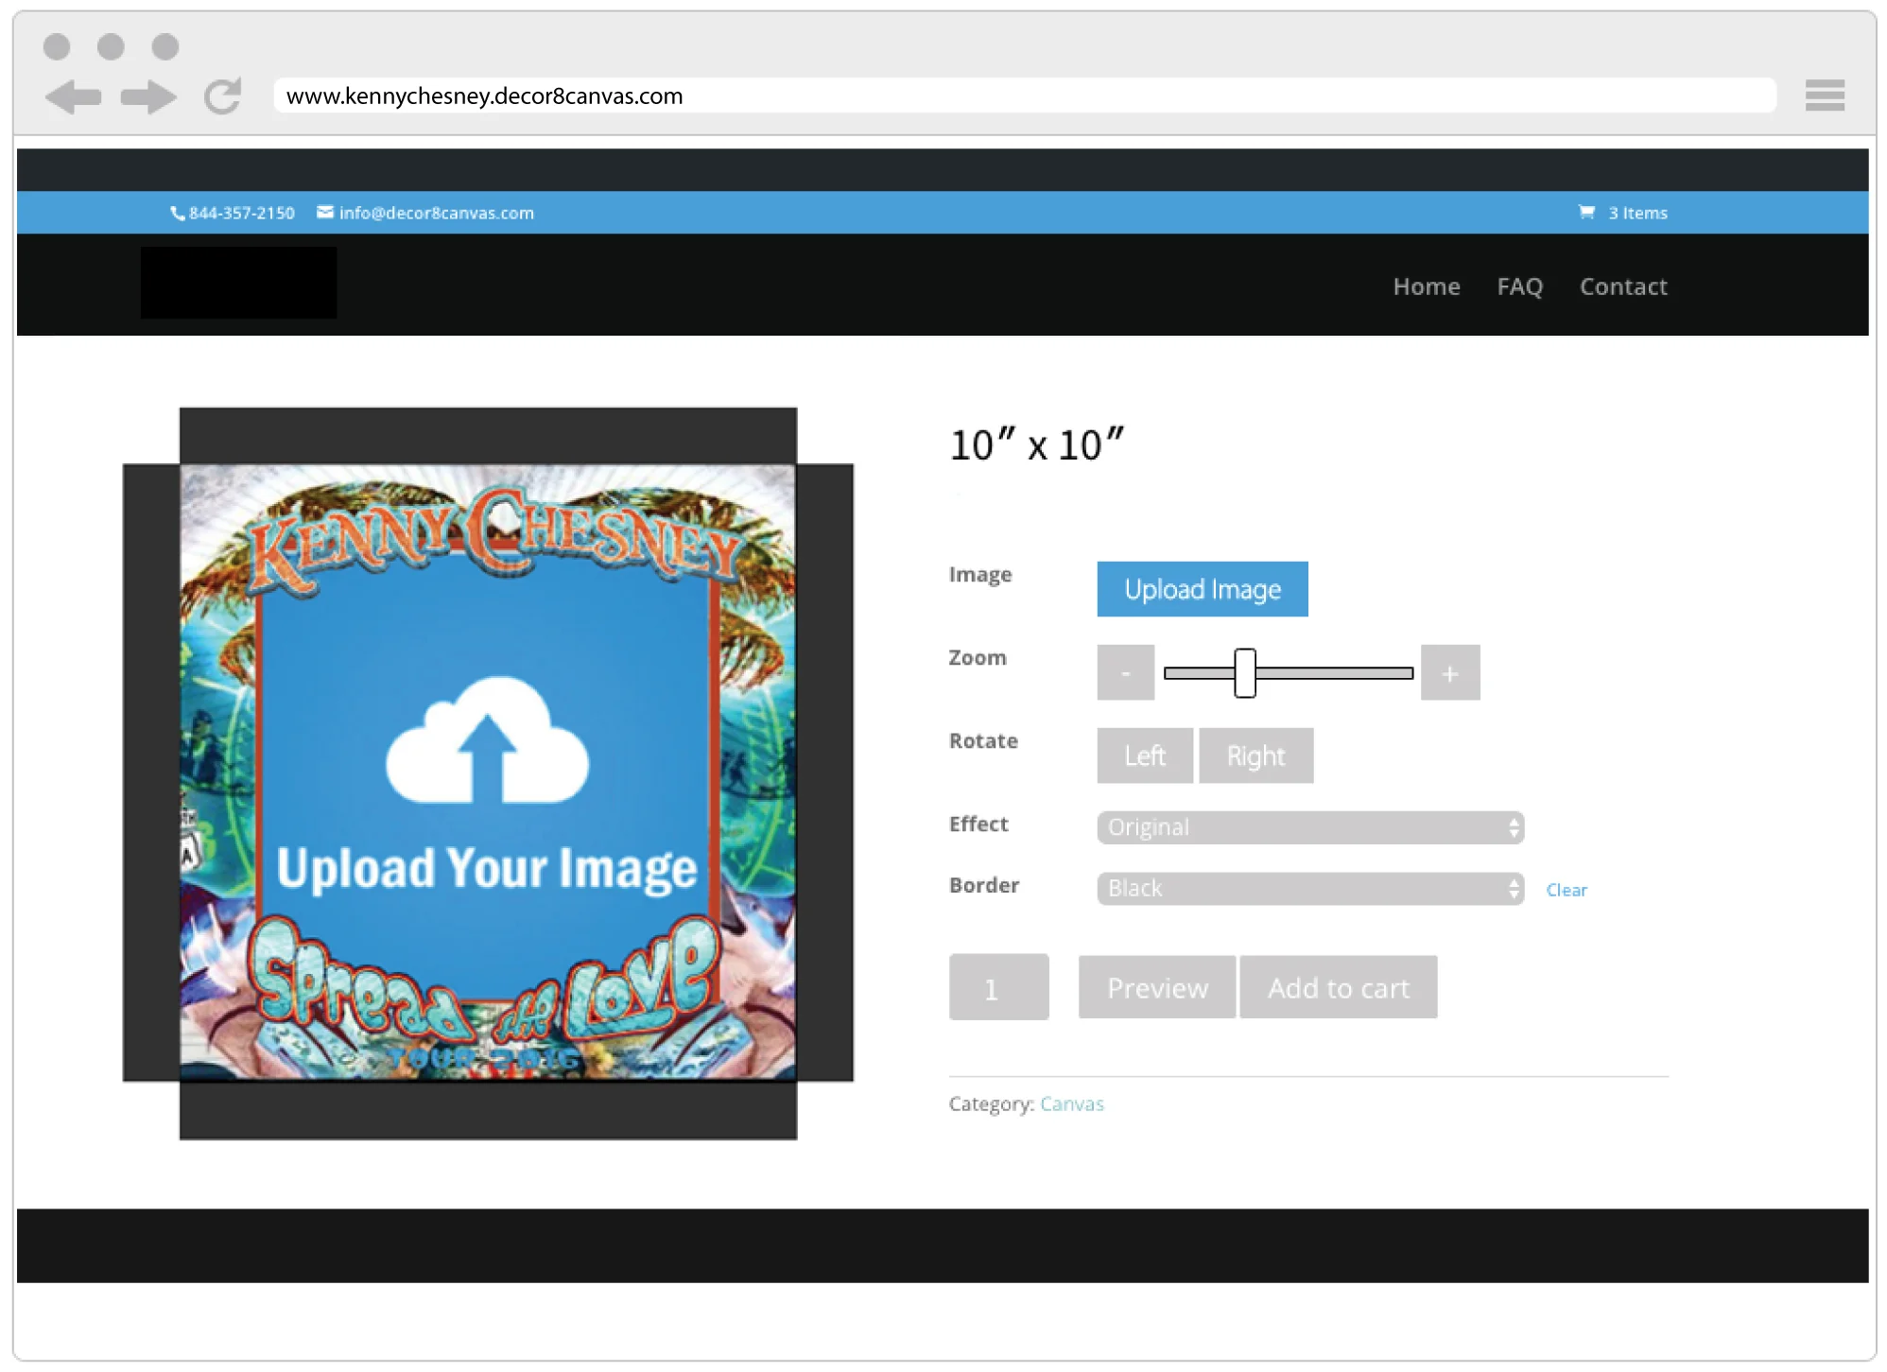Open the FAQ menu item
Viewport: 1887px width, 1372px height.
pos(1519,287)
